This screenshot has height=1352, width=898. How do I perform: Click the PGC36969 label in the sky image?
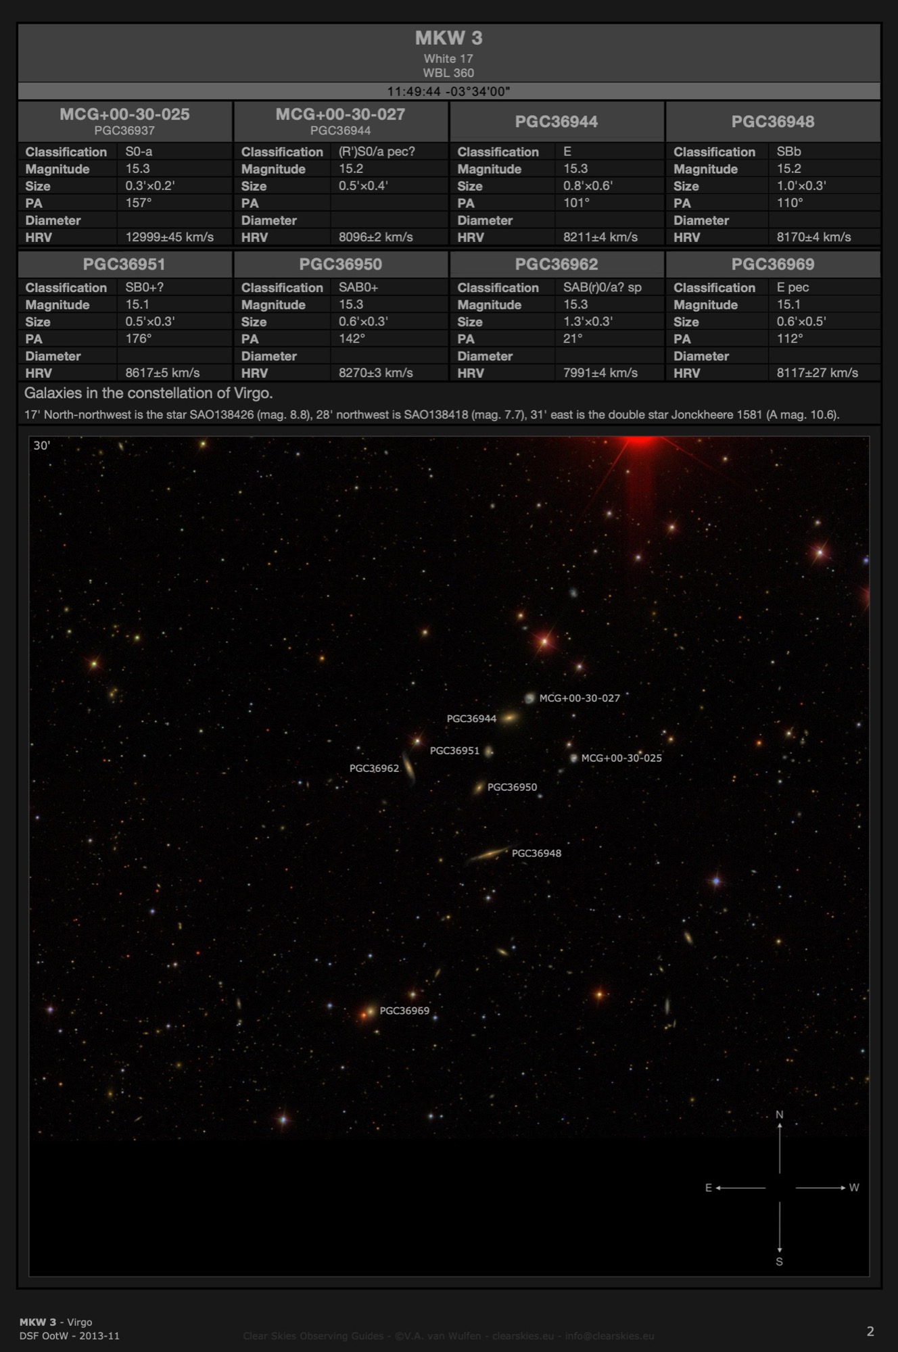click(x=404, y=1011)
